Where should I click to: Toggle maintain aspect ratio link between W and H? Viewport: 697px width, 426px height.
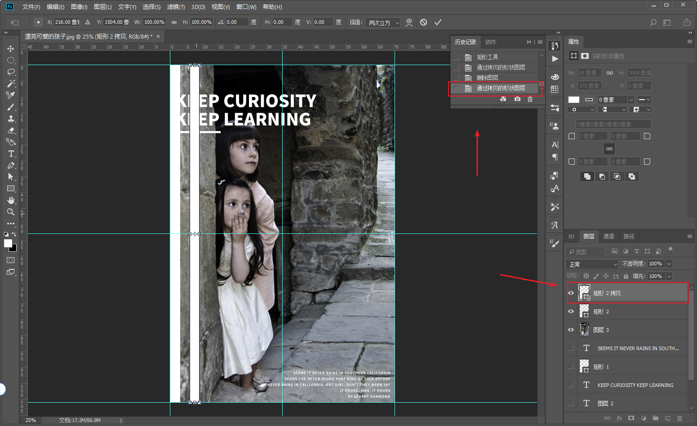174,22
